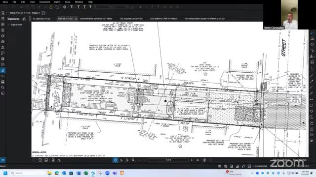Show hidden system tray icons chevron

(252, 173)
